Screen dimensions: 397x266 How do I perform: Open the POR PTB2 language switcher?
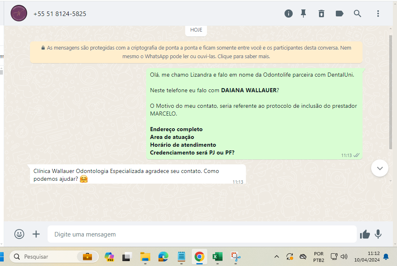click(x=319, y=257)
